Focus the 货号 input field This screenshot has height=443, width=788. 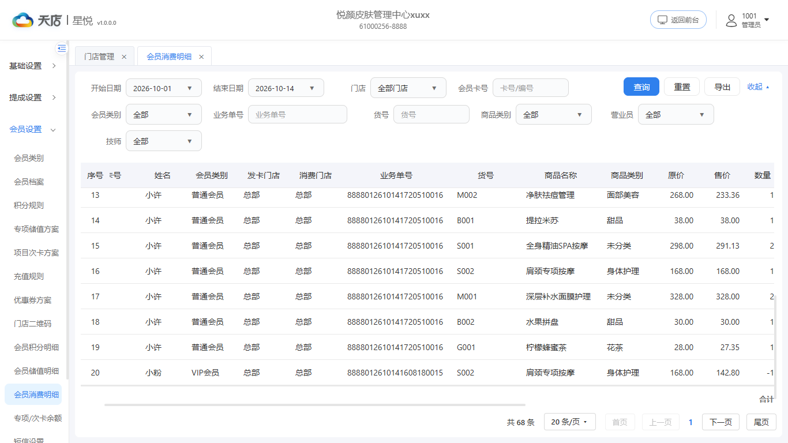[431, 115]
